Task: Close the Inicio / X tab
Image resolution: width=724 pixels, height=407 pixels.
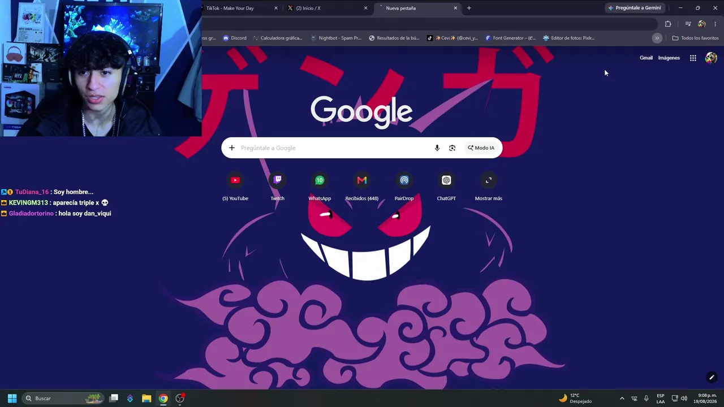Action: click(x=366, y=8)
